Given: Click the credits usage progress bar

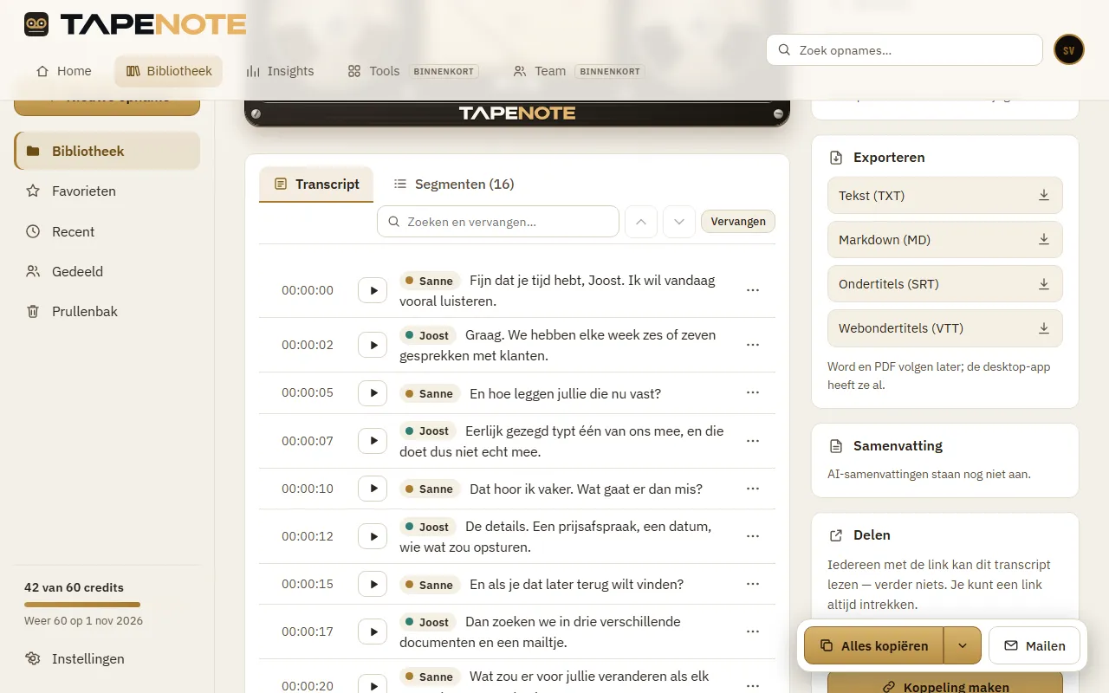Looking at the screenshot, I should pos(82,604).
